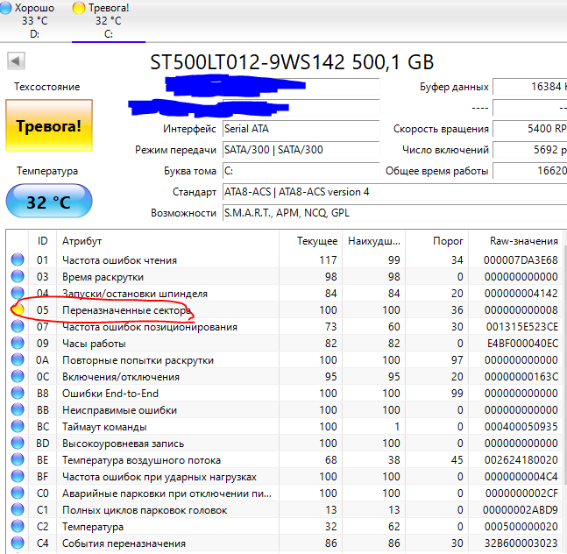Click raw value 000400050935

coord(521,427)
